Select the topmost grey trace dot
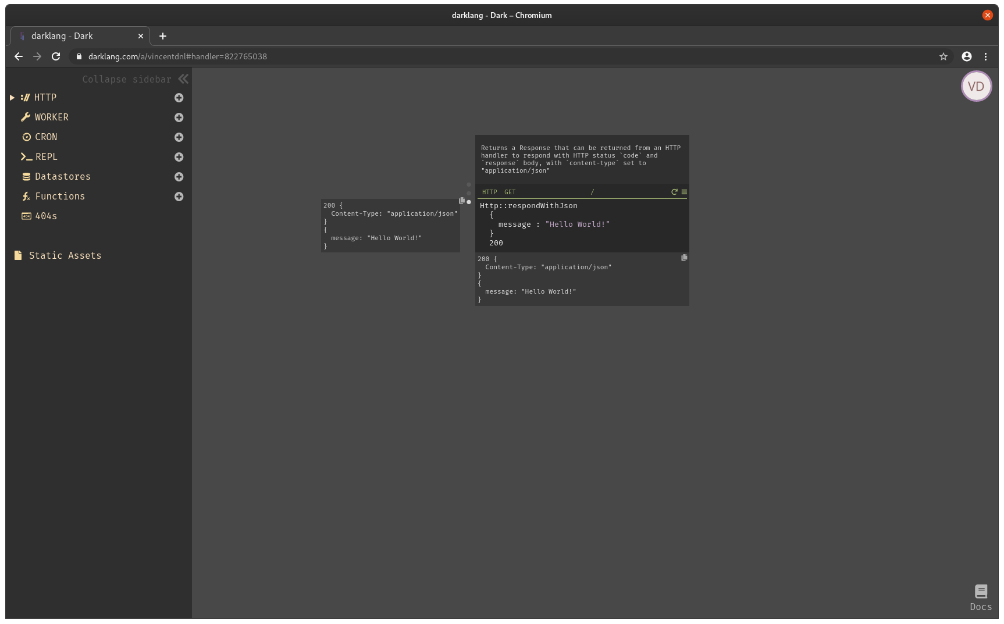The height and width of the screenshot is (624, 1004). point(469,185)
